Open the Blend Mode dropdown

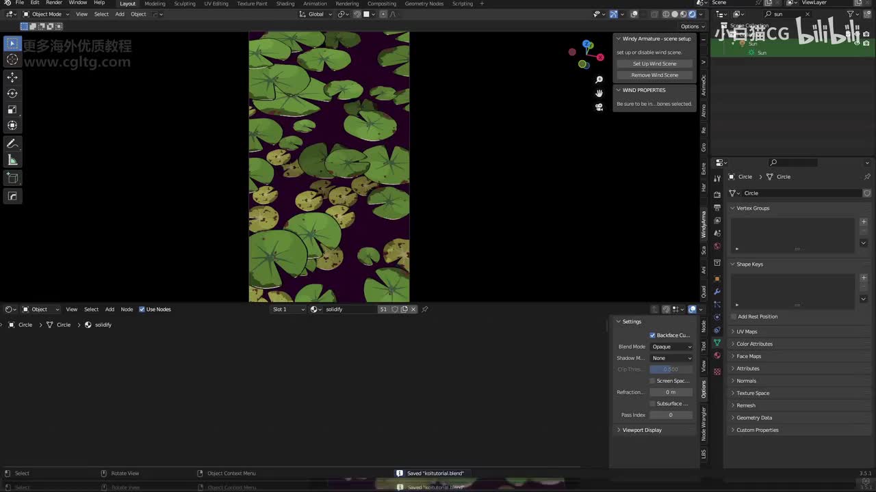pos(671,347)
